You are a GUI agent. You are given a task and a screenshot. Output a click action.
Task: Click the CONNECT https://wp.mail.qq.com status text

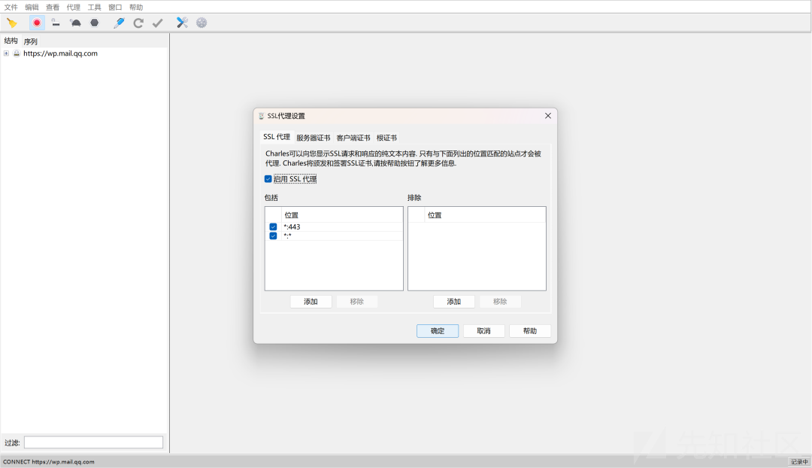click(x=49, y=462)
